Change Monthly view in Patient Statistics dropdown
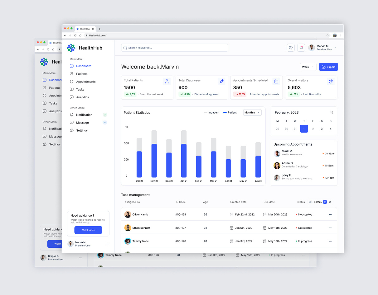Viewport: 378px width, 295px height. point(252,112)
